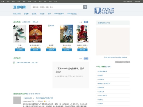Click the broken image icon for 奥德赛 poster

pos(51,26)
